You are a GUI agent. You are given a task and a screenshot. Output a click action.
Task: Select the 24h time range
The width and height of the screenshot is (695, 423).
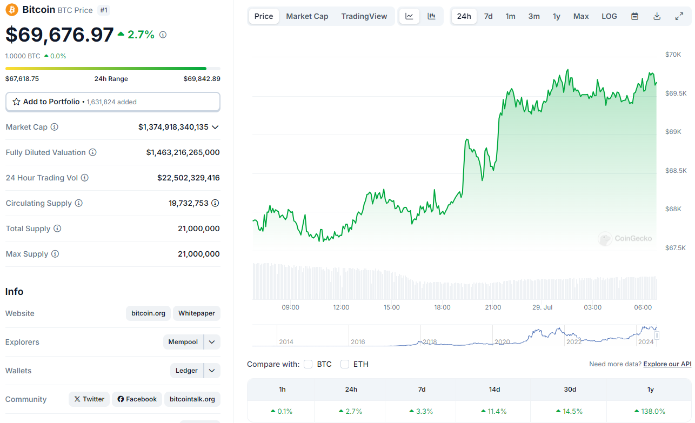point(464,16)
